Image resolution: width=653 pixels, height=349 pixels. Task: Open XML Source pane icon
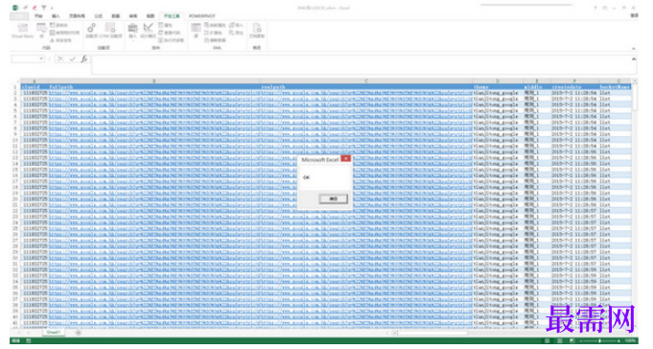(196, 31)
